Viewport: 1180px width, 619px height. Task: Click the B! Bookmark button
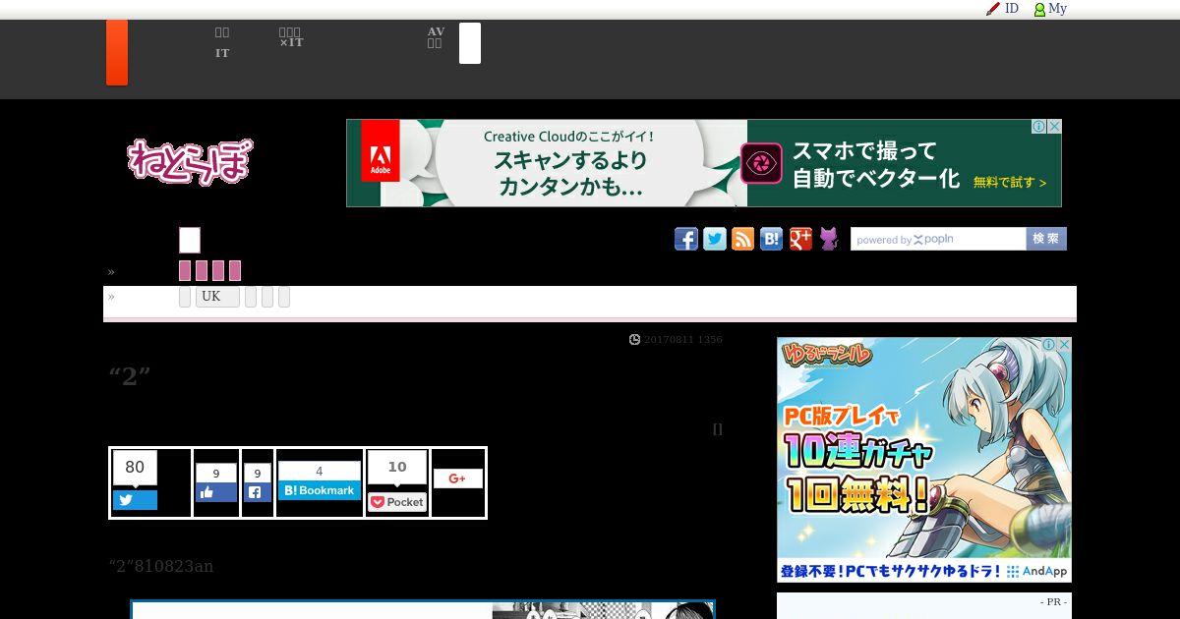(x=320, y=490)
